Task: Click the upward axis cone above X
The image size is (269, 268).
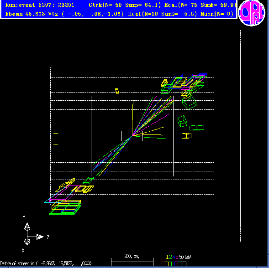Action: point(27,227)
